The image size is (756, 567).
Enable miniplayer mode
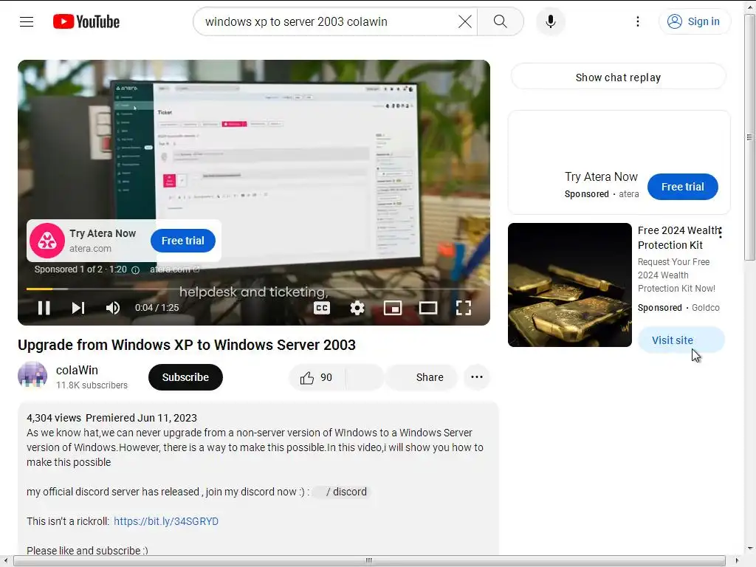[x=393, y=308]
